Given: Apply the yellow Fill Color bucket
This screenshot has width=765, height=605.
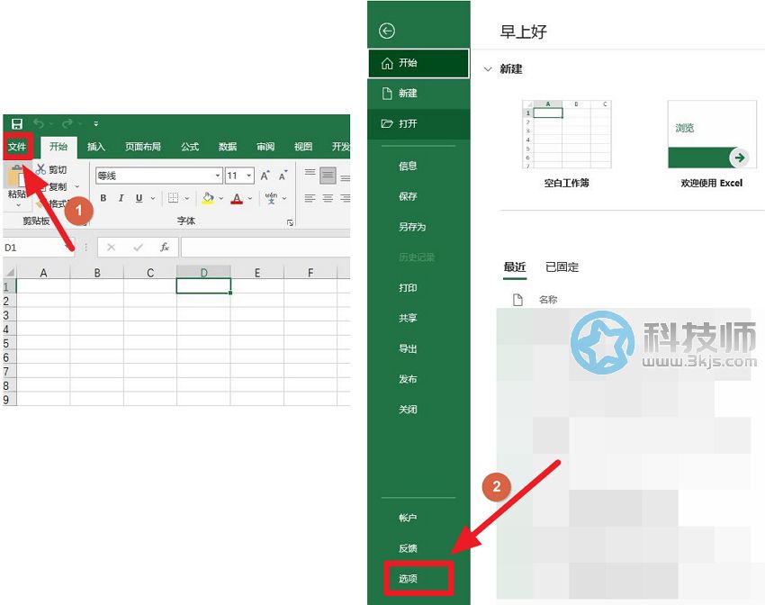Looking at the screenshot, I should (208, 198).
